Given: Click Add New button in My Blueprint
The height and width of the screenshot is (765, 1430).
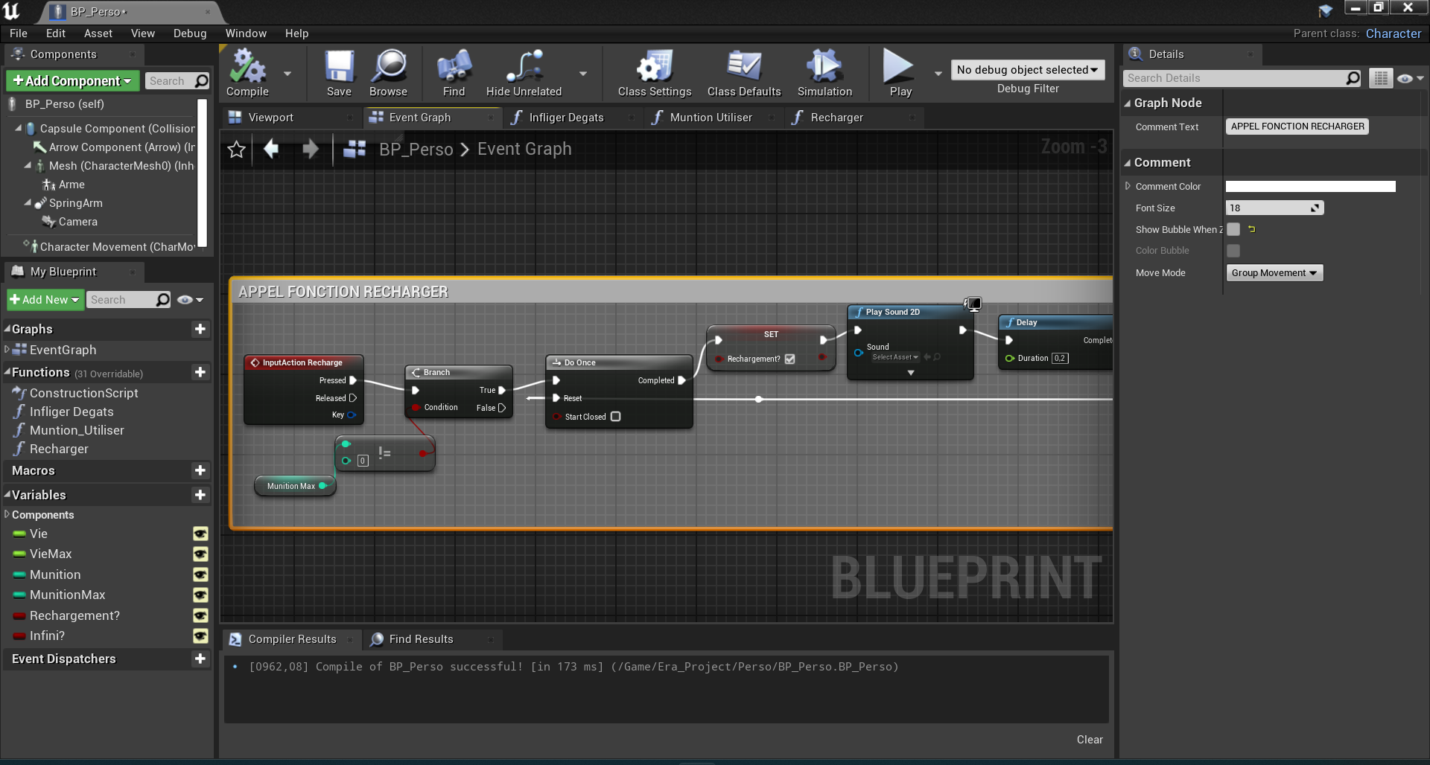Looking at the screenshot, I should tap(45, 300).
